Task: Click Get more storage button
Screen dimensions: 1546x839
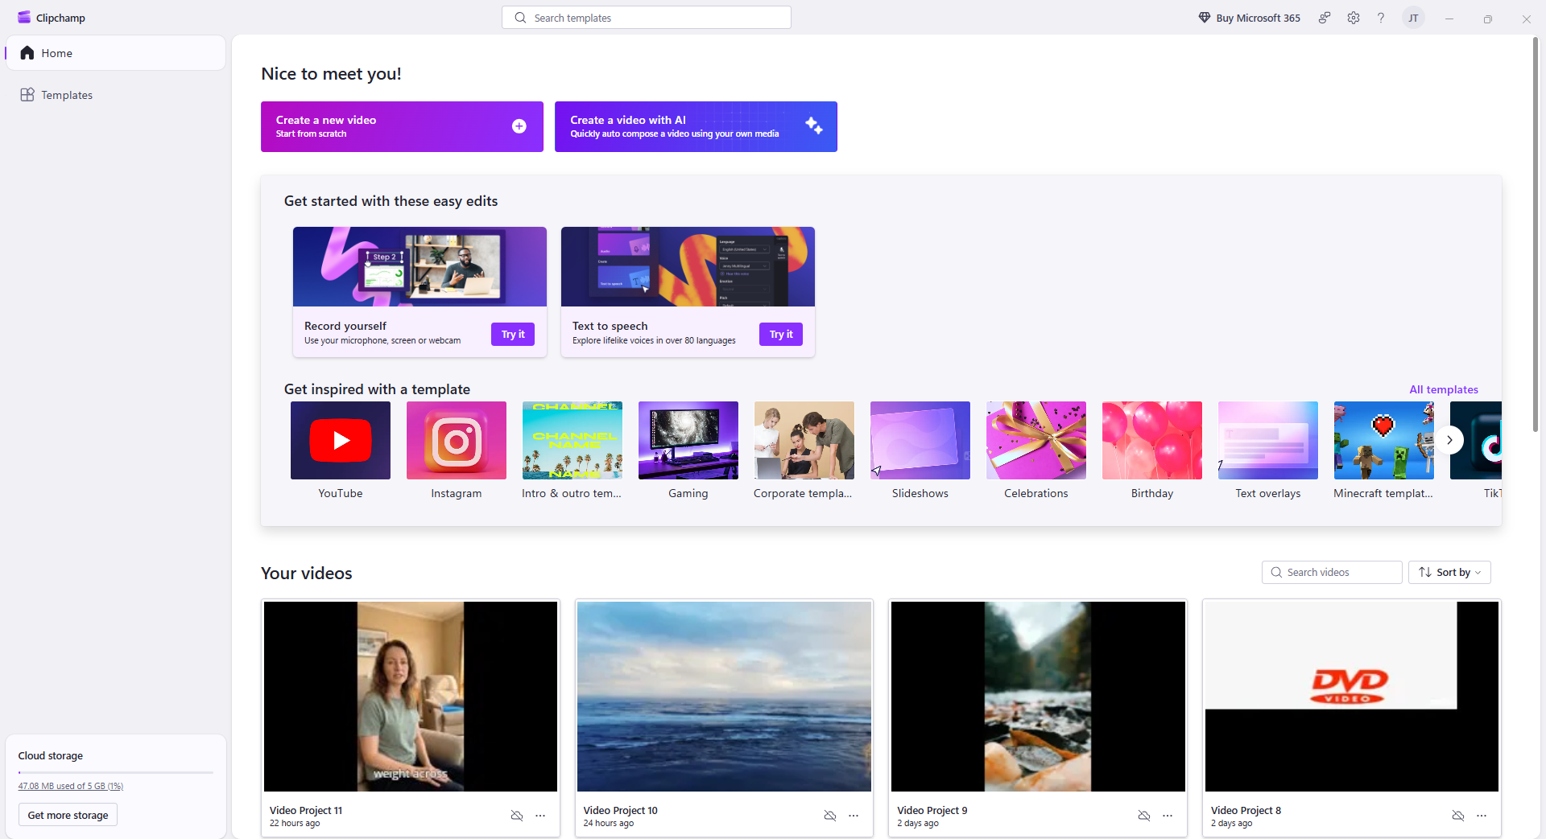Action: (x=68, y=815)
